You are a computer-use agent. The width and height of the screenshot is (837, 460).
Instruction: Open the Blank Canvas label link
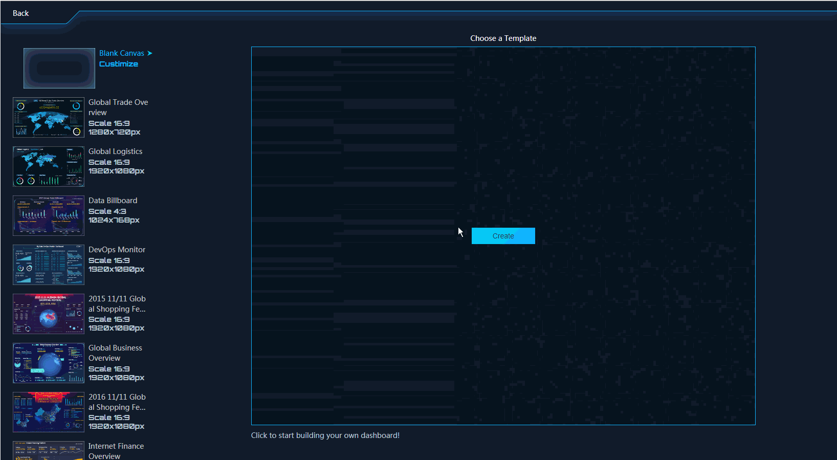(x=121, y=53)
